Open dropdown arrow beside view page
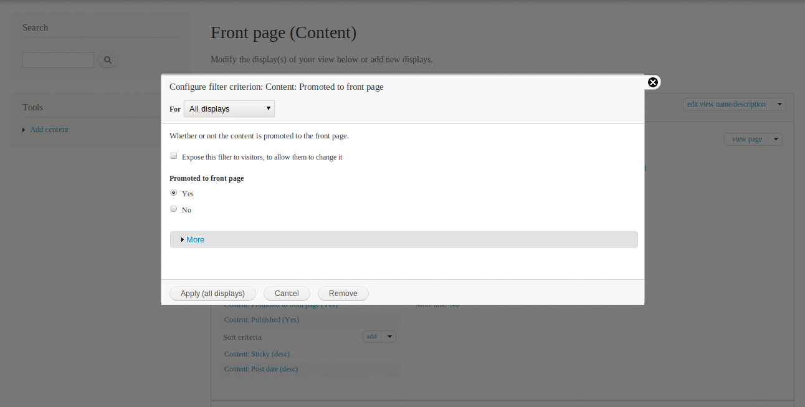Viewport: 805px width, 407px height. pyautogui.click(x=776, y=139)
